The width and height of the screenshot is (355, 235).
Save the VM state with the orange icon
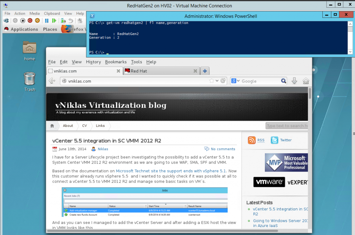37,20
